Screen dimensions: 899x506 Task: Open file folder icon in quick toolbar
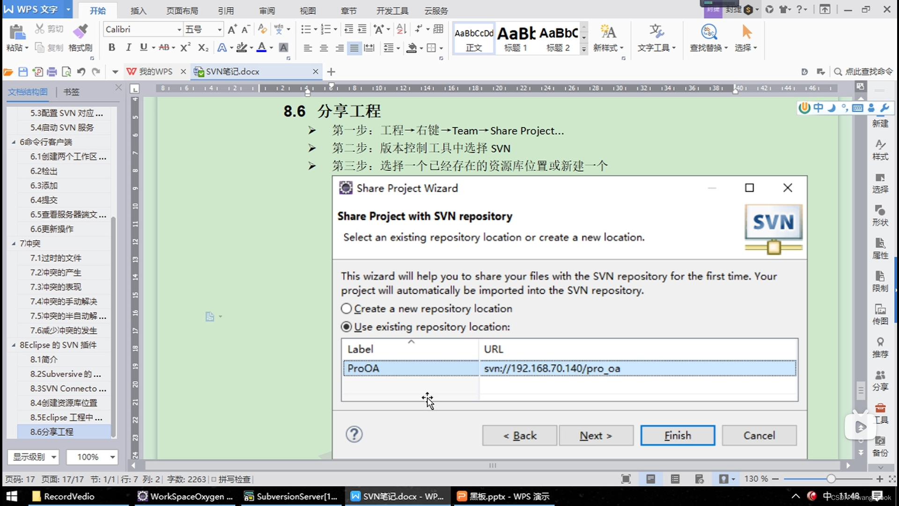(x=8, y=72)
